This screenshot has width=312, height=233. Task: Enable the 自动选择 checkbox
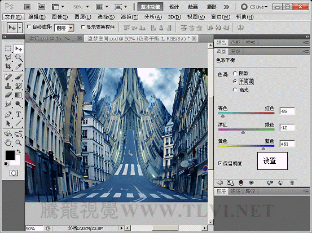tap(29, 26)
